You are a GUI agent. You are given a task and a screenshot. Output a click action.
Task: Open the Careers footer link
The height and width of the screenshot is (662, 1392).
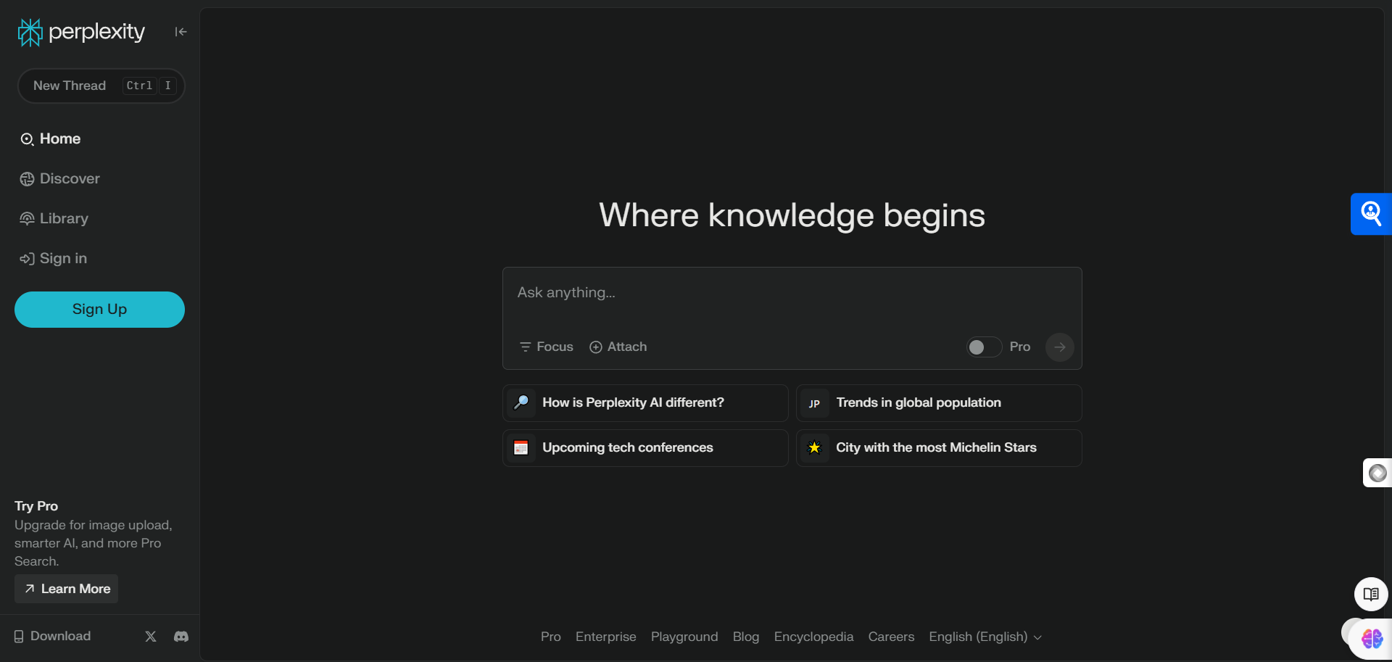(891, 637)
